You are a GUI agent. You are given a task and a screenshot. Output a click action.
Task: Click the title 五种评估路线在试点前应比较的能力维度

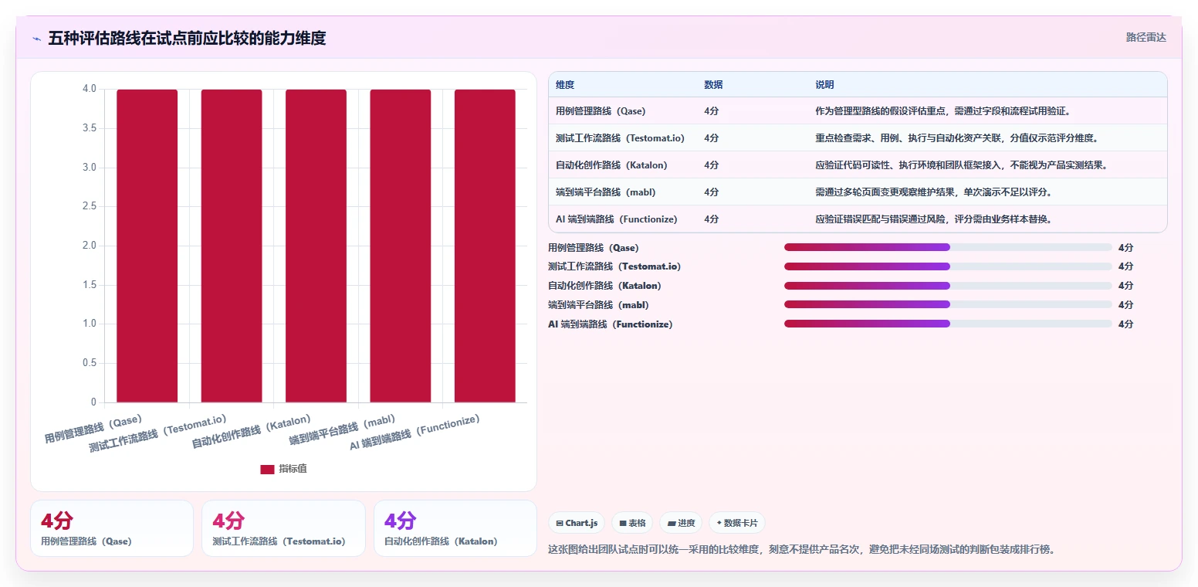187,38
